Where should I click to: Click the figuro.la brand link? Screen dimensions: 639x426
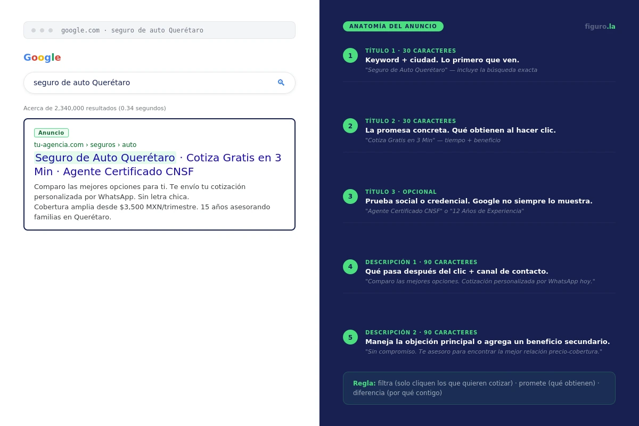tap(600, 27)
